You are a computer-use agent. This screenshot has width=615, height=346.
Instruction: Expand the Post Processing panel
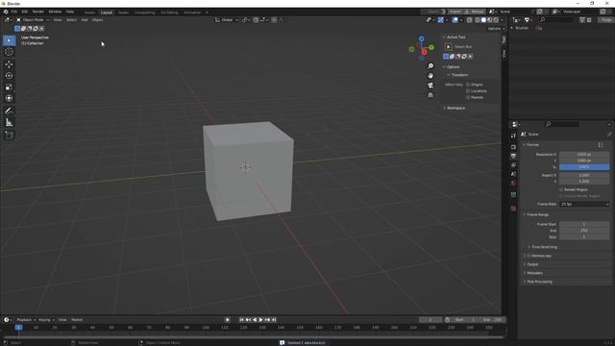coord(539,282)
